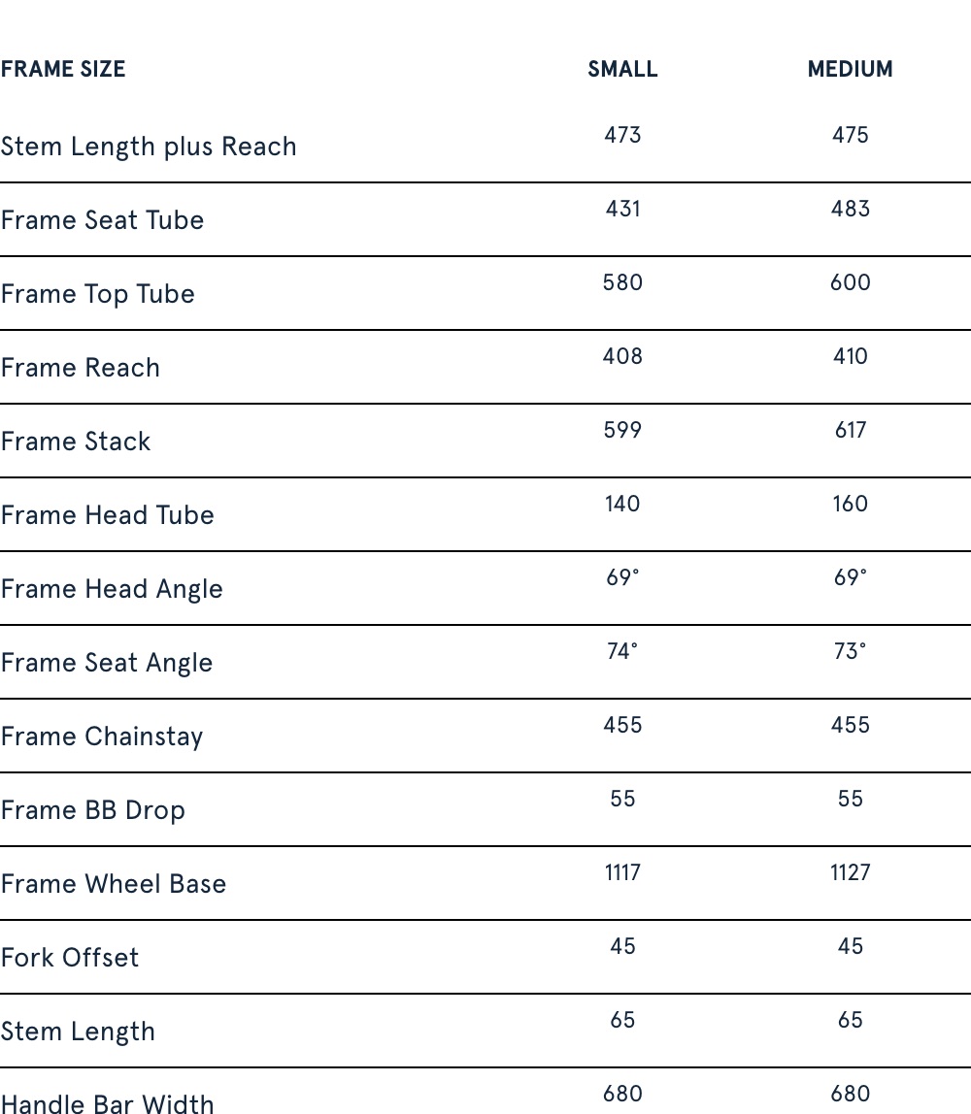971x1114 pixels.
Task: Click the Frame Seat Angle label
Action: tap(106, 663)
